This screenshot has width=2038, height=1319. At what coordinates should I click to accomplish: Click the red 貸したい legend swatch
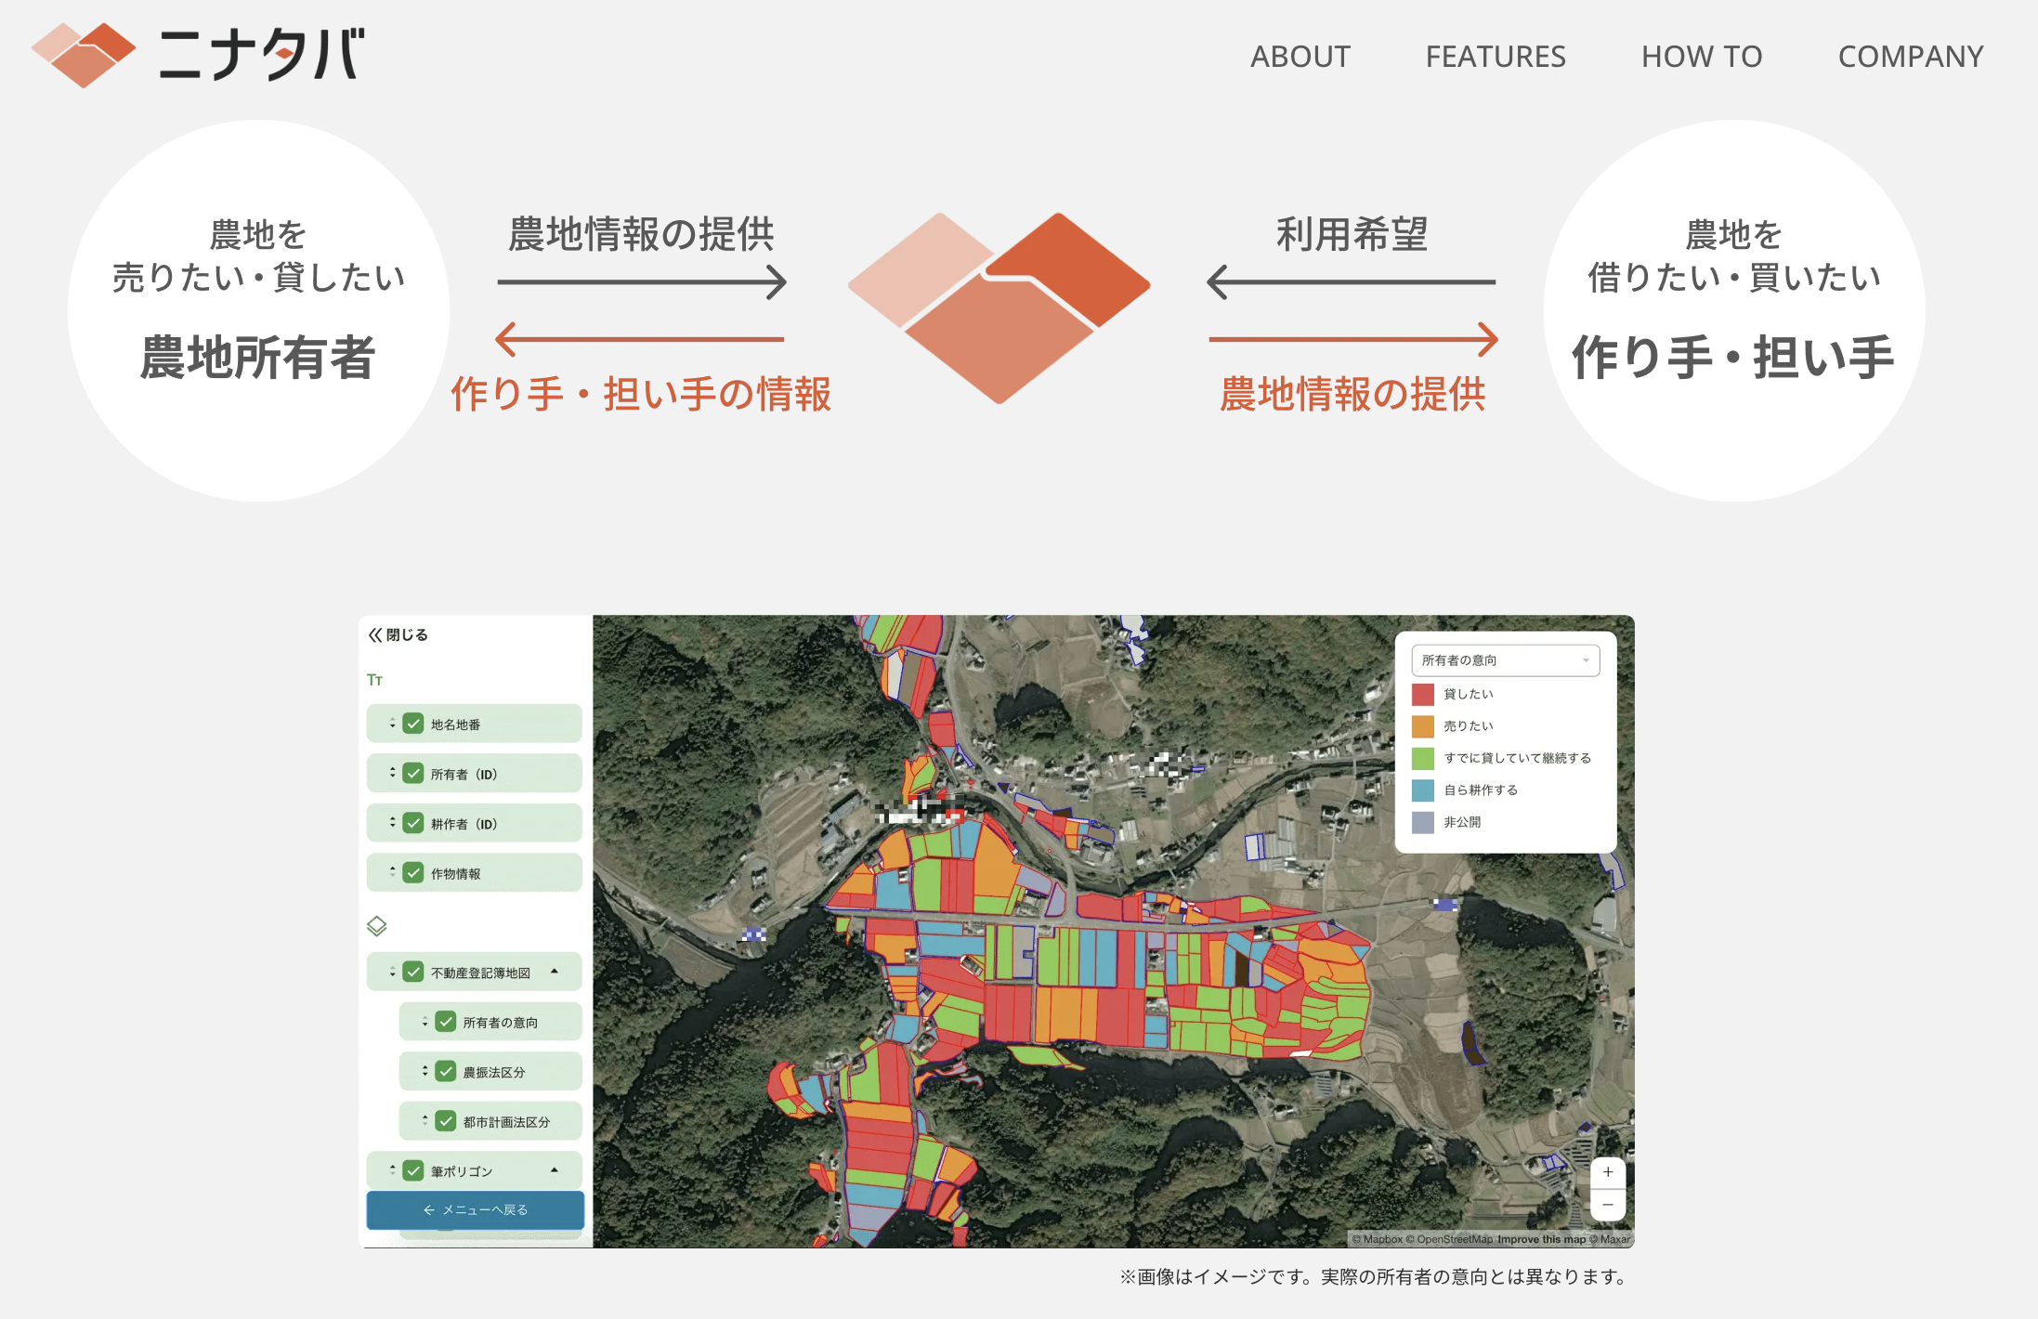click(x=1422, y=695)
